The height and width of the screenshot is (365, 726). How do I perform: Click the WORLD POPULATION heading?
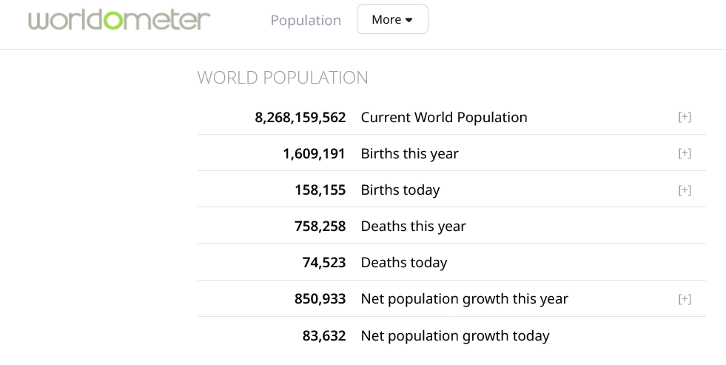tap(283, 78)
